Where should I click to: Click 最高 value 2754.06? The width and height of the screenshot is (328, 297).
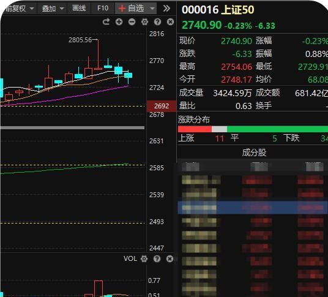[x=236, y=67]
